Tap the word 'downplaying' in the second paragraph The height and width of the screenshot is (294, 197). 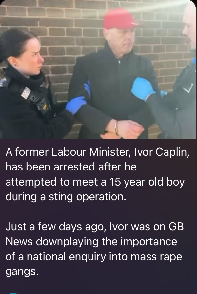point(67,242)
